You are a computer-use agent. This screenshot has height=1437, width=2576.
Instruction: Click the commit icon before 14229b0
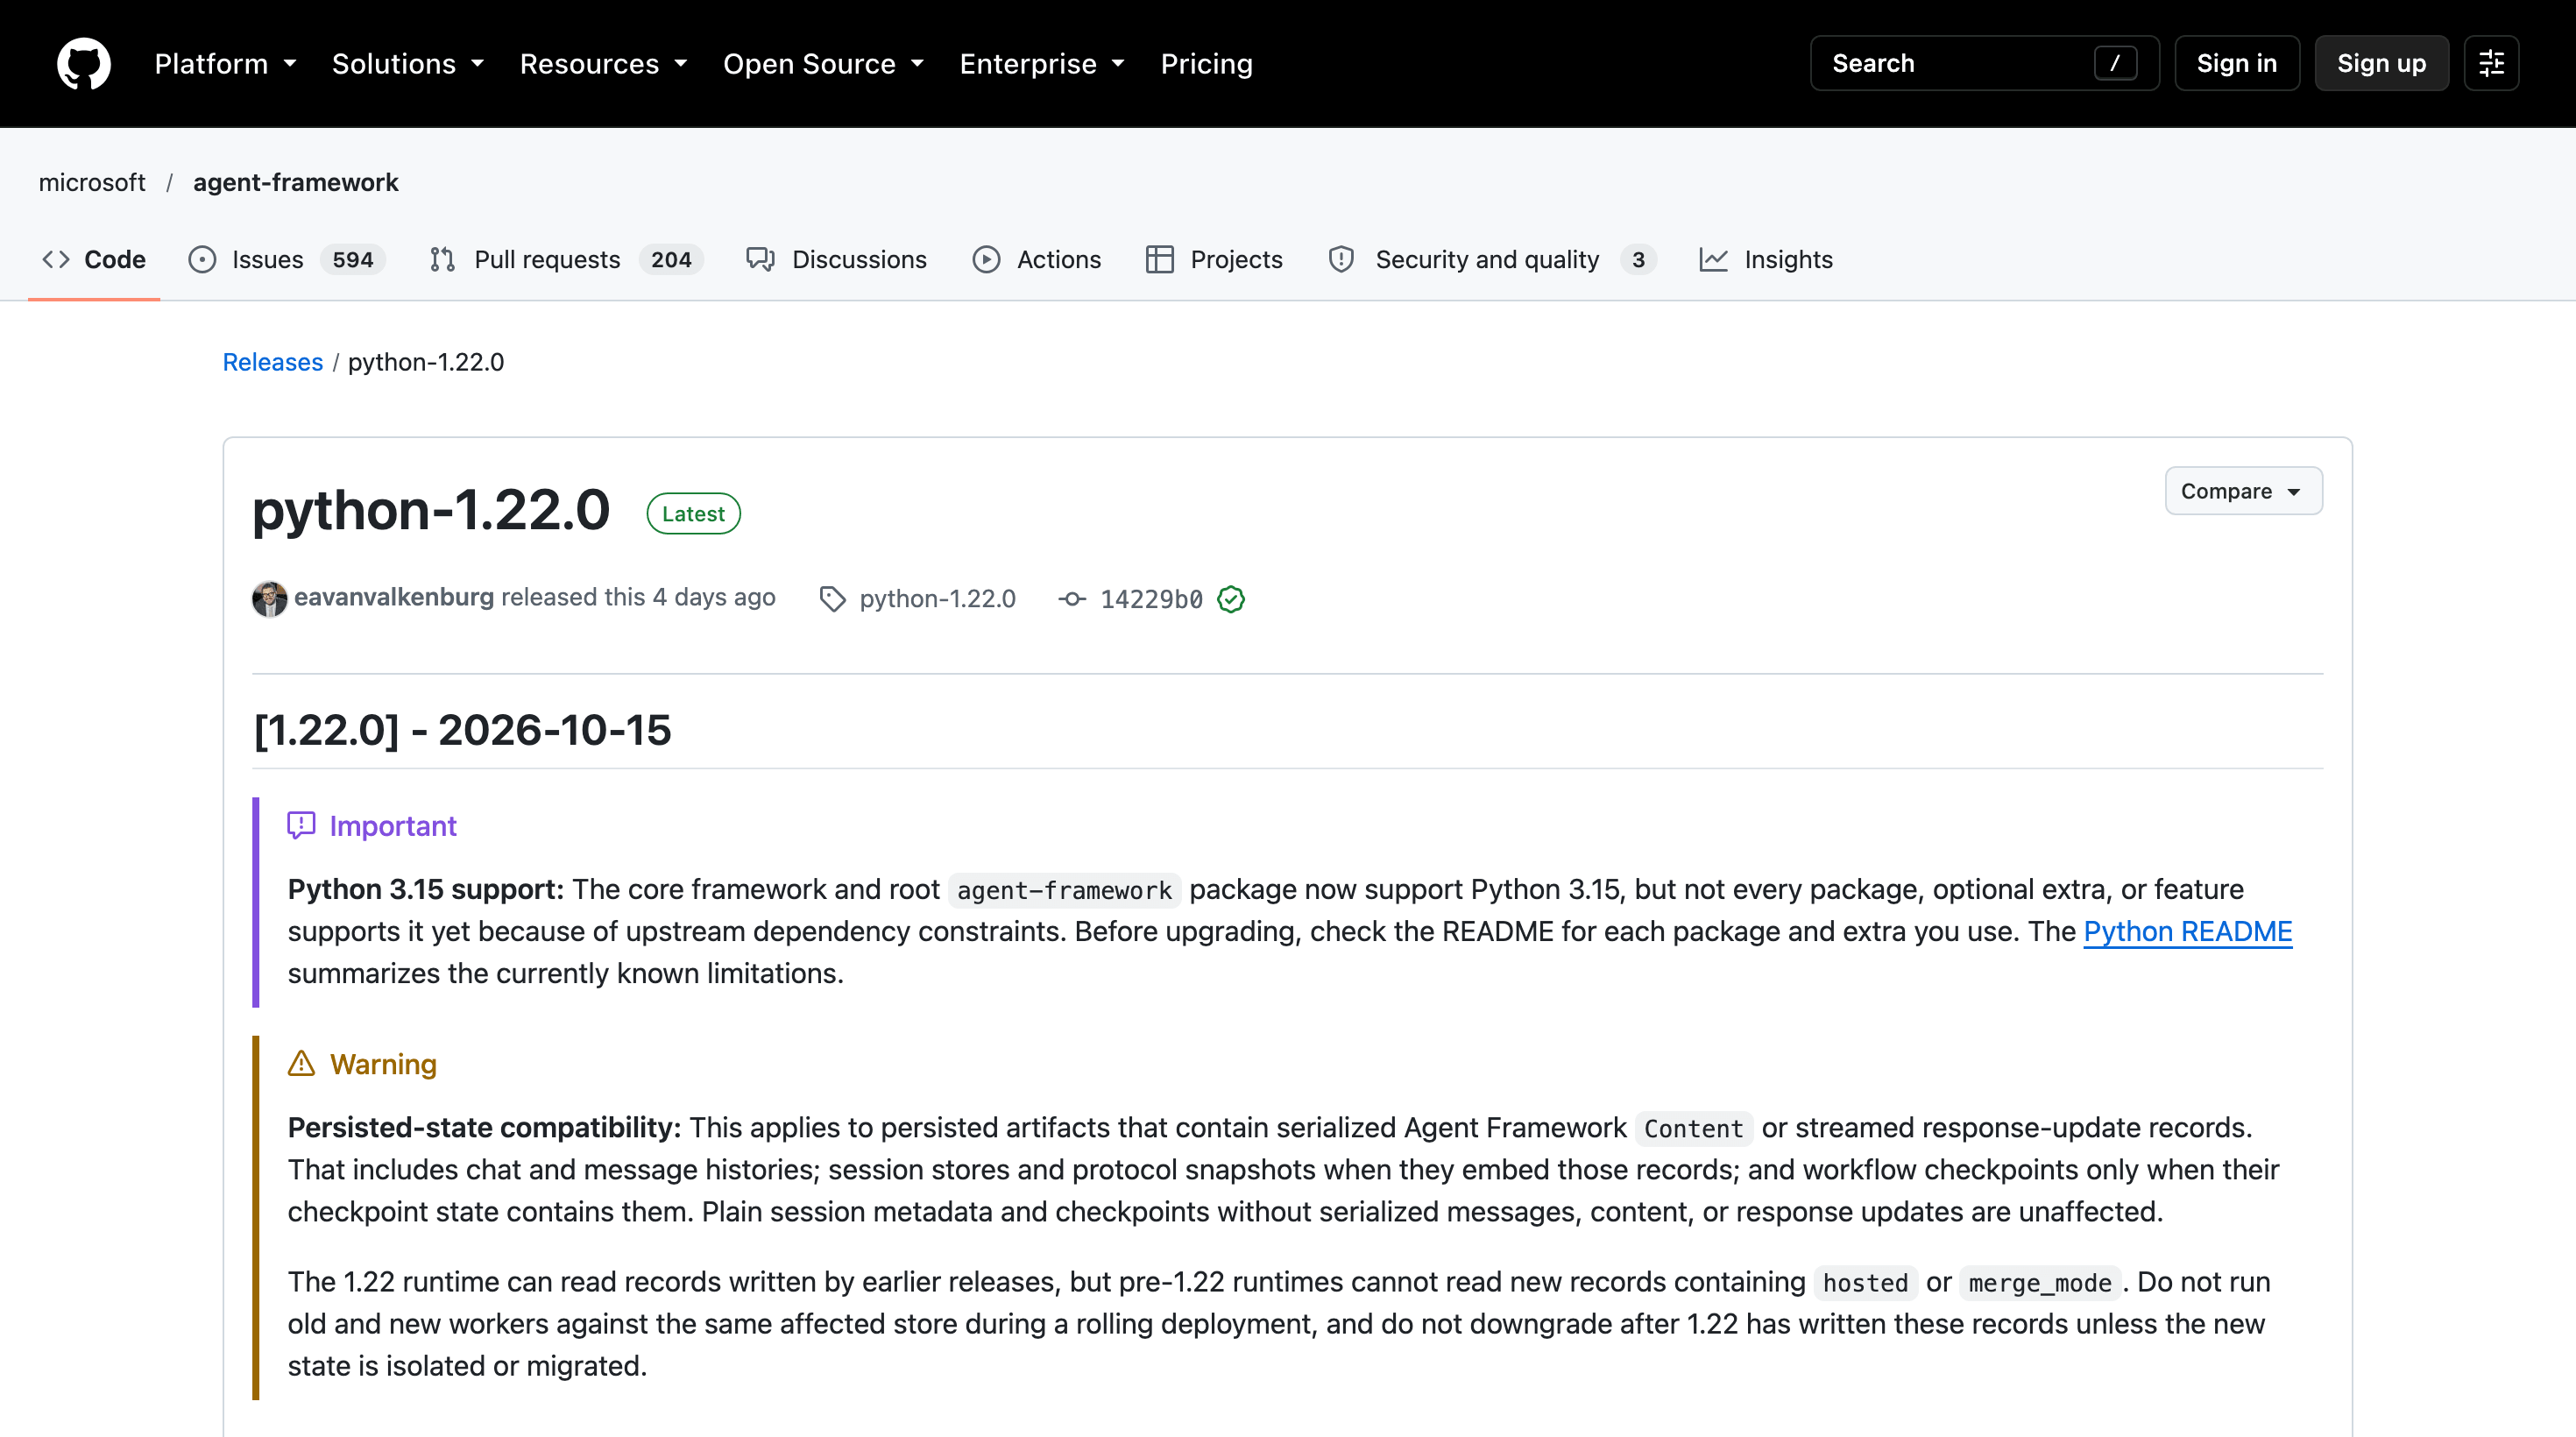coord(1072,599)
